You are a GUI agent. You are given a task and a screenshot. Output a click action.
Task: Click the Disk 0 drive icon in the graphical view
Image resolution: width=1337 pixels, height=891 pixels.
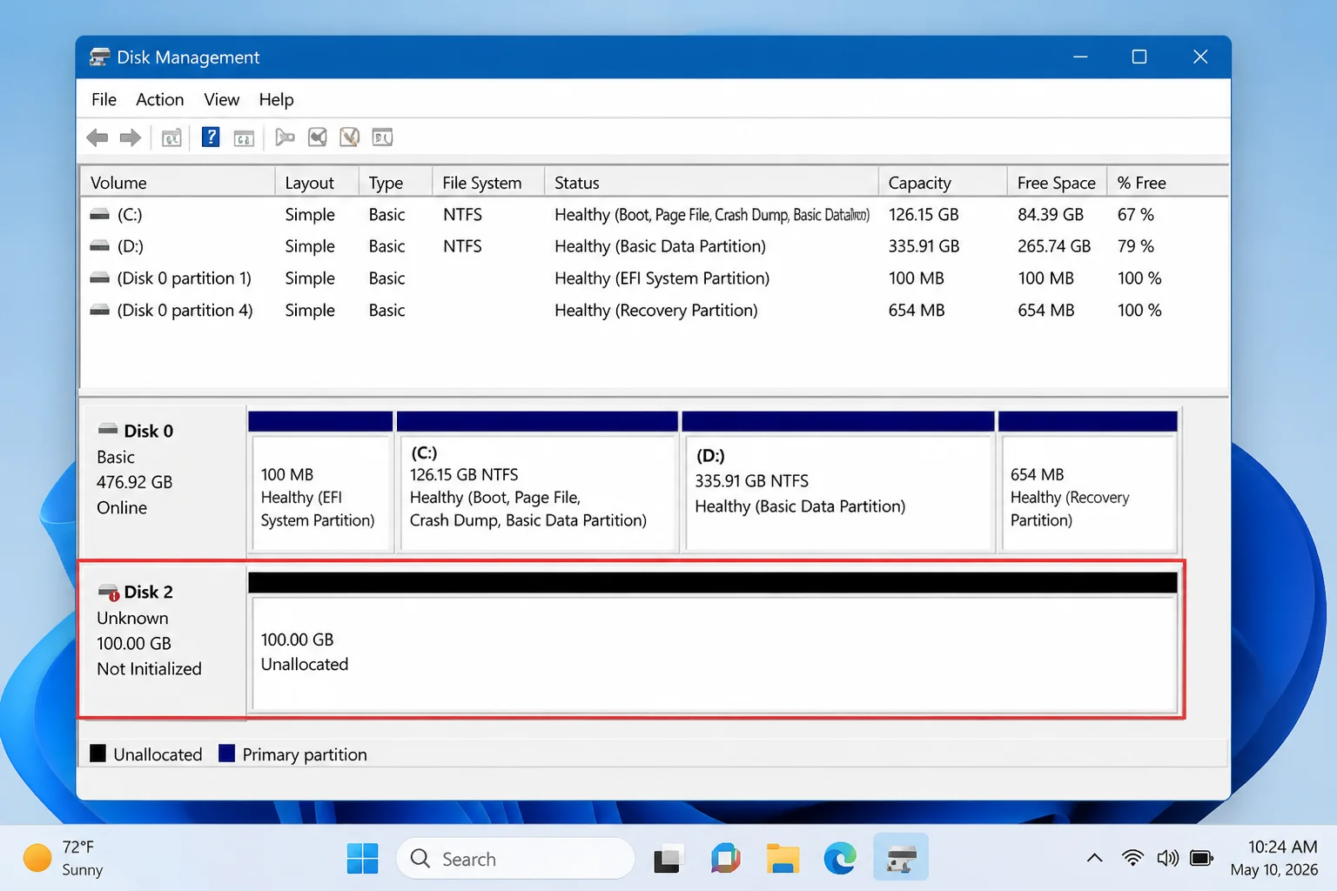pyautogui.click(x=108, y=430)
